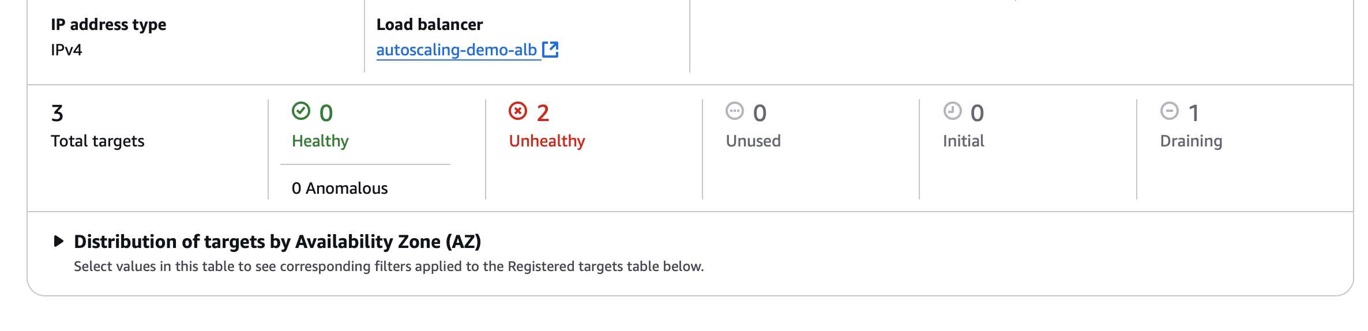
Task: Select the Initial status label
Action: [x=963, y=141]
